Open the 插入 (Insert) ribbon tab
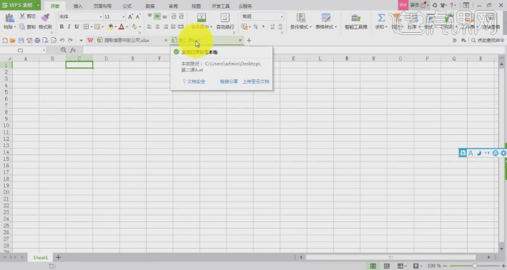Screen dimensions: 507x270 (78, 6)
